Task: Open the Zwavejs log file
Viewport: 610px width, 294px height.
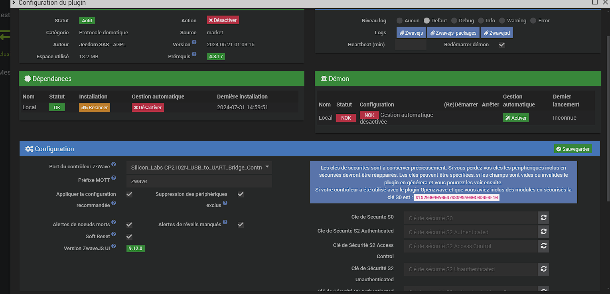Action: tap(411, 33)
